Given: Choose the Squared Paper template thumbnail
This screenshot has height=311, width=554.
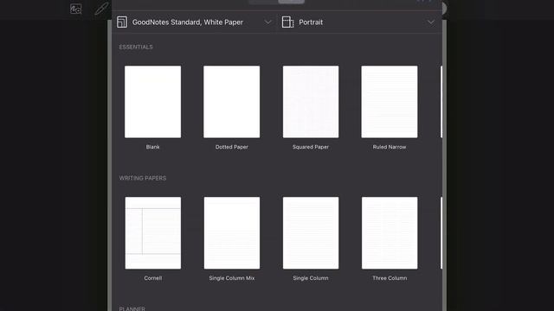Looking at the screenshot, I should tap(311, 102).
